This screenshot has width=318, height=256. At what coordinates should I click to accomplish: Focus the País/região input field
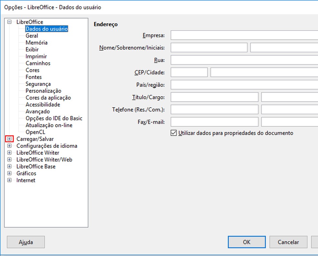point(244,85)
